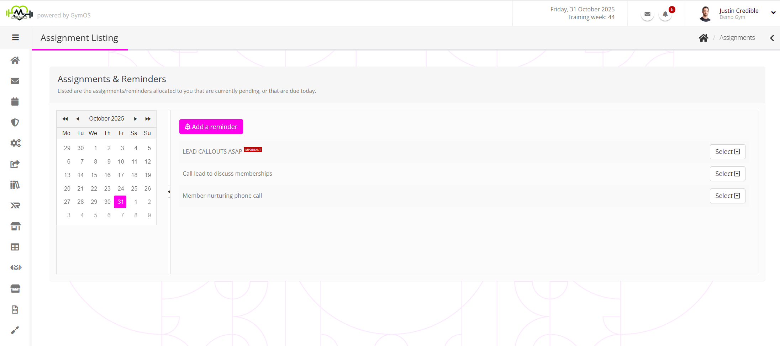Open Select dropdown for Call lead reminder
Image resolution: width=780 pixels, height=346 pixels.
(x=727, y=174)
